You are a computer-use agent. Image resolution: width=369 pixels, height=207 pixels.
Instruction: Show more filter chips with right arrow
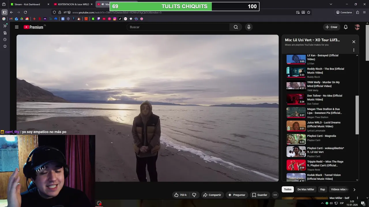[354, 189]
